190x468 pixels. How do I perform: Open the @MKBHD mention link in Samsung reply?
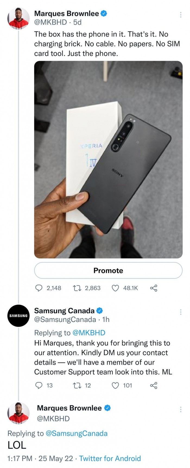pos(89,333)
